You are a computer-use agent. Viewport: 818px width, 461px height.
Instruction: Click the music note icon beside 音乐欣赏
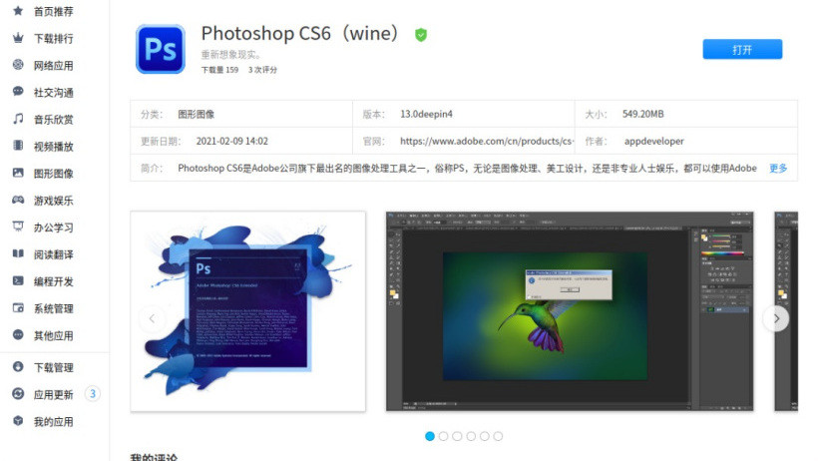(x=18, y=119)
